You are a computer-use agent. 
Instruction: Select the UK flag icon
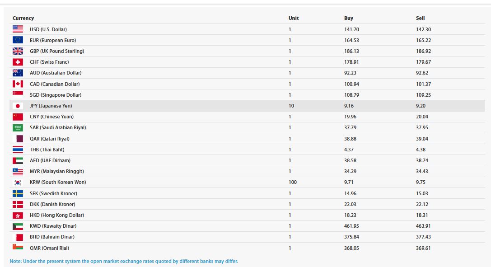(x=18, y=51)
